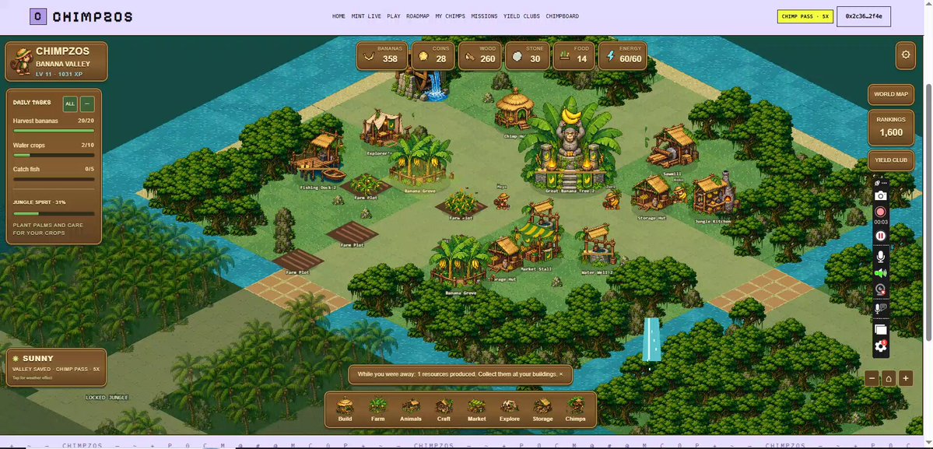The height and width of the screenshot is (449, 933).
Task: Click the Water crops progress bar
Action: (x=54, y=155)
